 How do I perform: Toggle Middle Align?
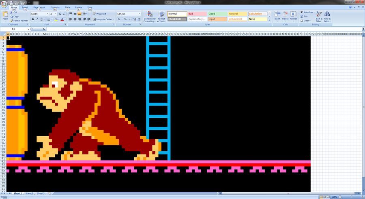click(x=75, y=14)
